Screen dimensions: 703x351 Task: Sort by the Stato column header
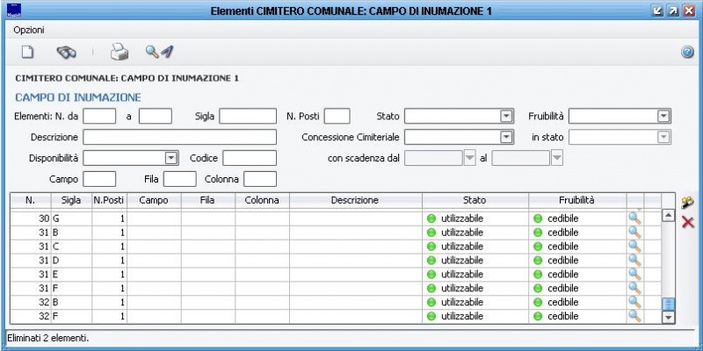pyautogui.click(x=475, y=201)
